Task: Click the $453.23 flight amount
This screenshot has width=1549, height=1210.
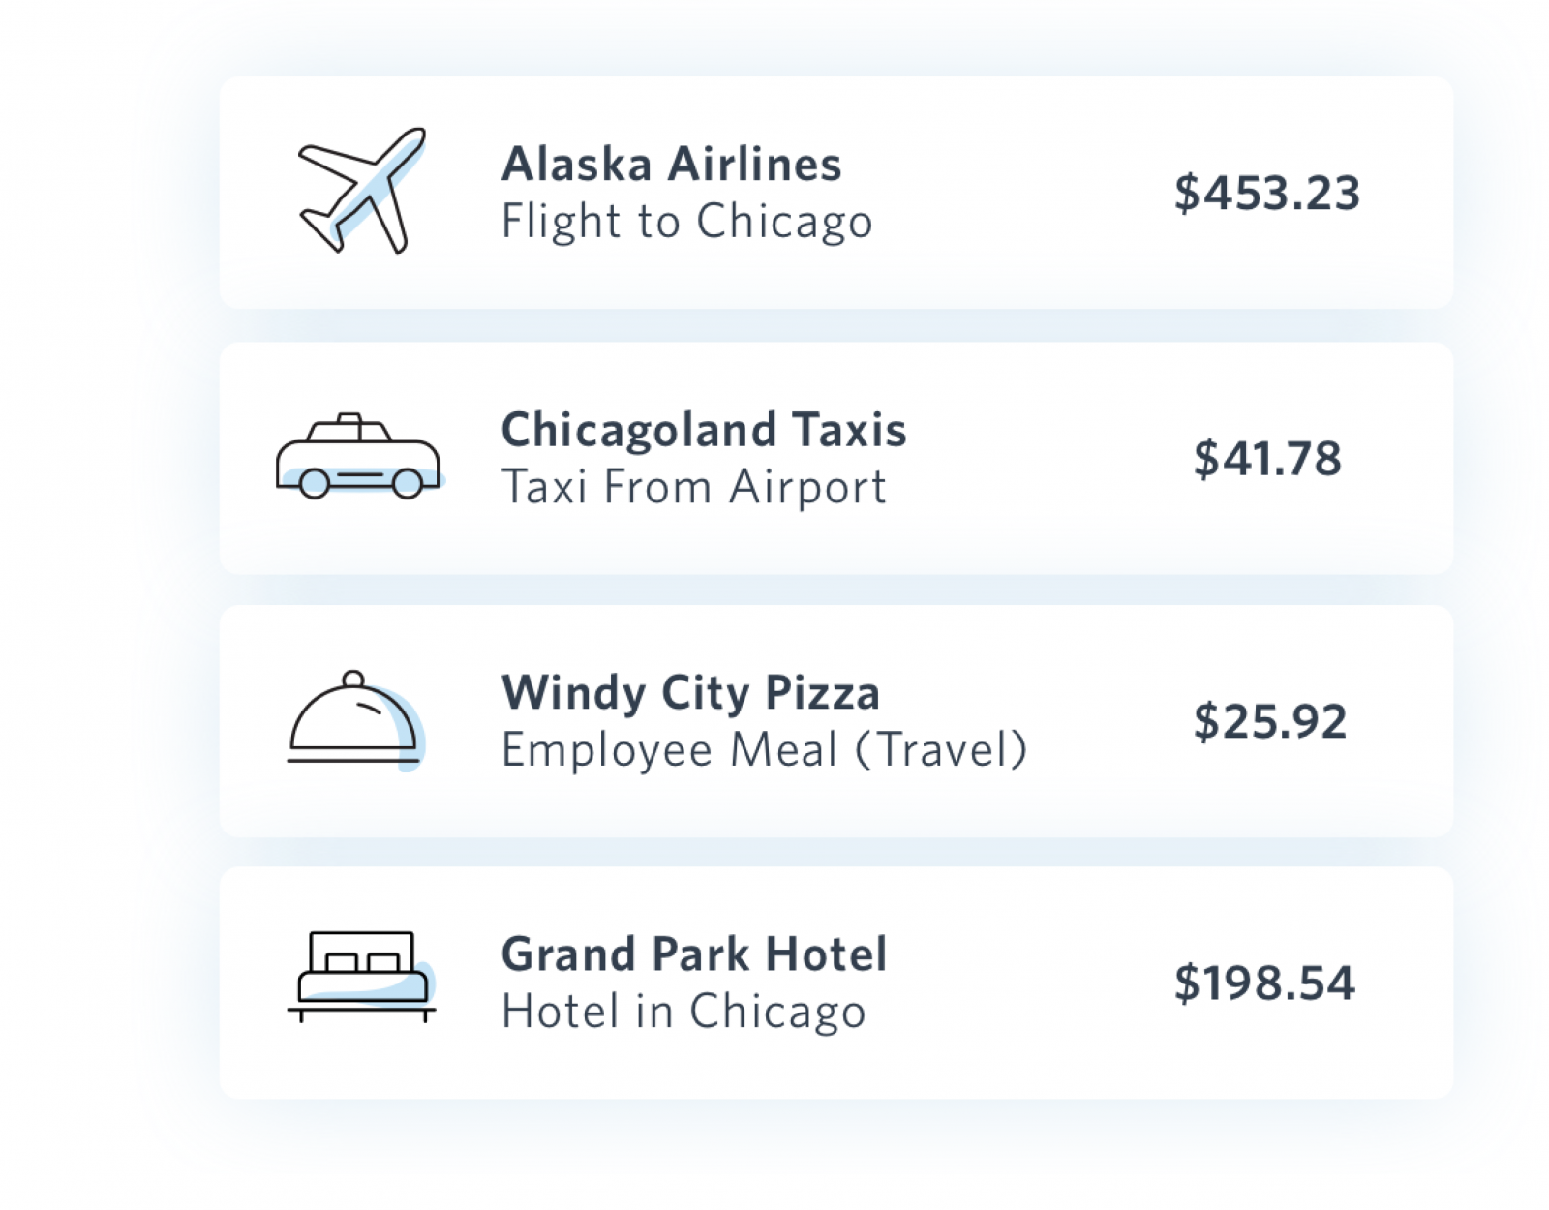Action: point(1267,193)
